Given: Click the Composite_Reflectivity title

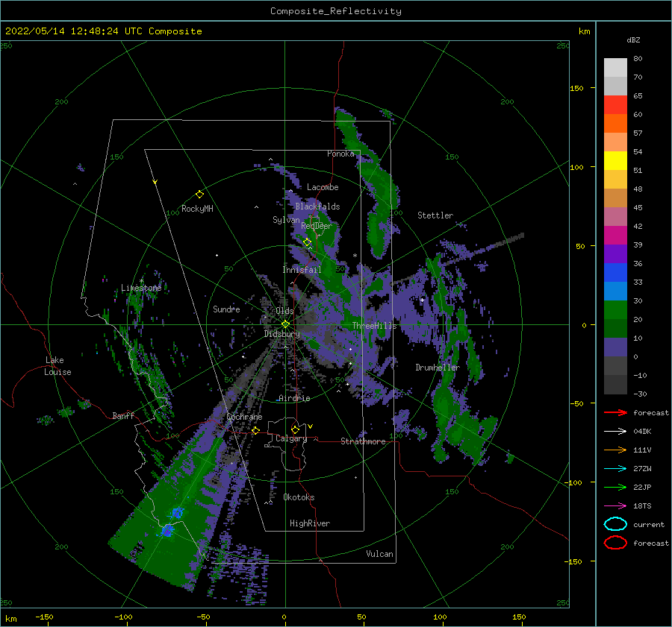Looking at the screenshot, I should pos(336,11).
